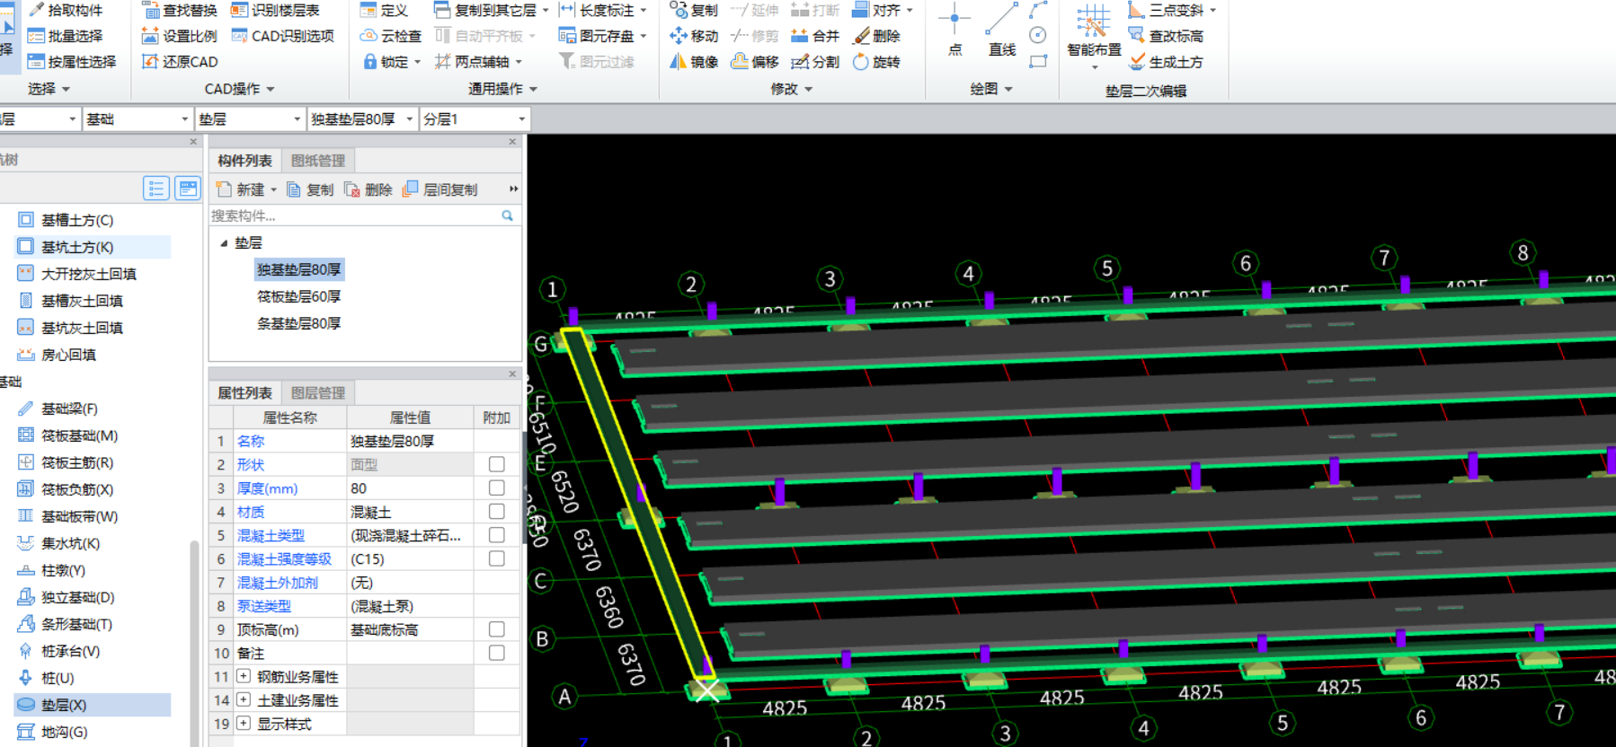Click 删除 in component list toolbar
The height and width of the screenshot is (747, 1616).
click(x=368, y=189)
